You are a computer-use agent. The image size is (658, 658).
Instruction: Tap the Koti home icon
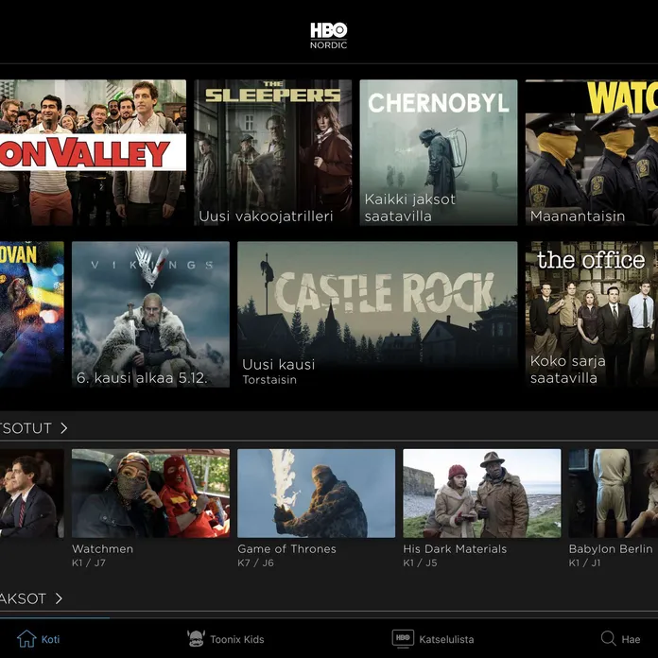(26, 639)
